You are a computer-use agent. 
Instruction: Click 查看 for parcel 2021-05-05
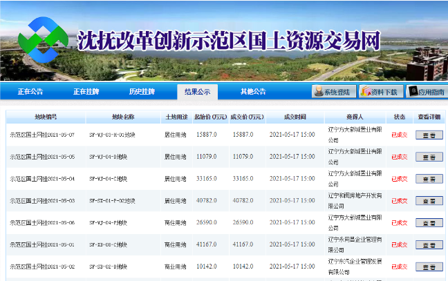(429, 157)
